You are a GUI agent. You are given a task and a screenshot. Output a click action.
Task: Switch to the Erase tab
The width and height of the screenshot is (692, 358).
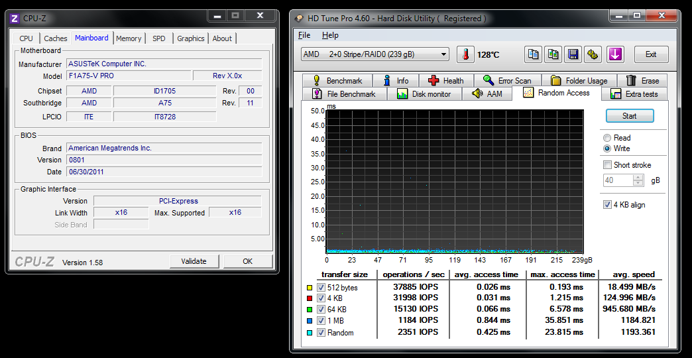click(642, 80)
